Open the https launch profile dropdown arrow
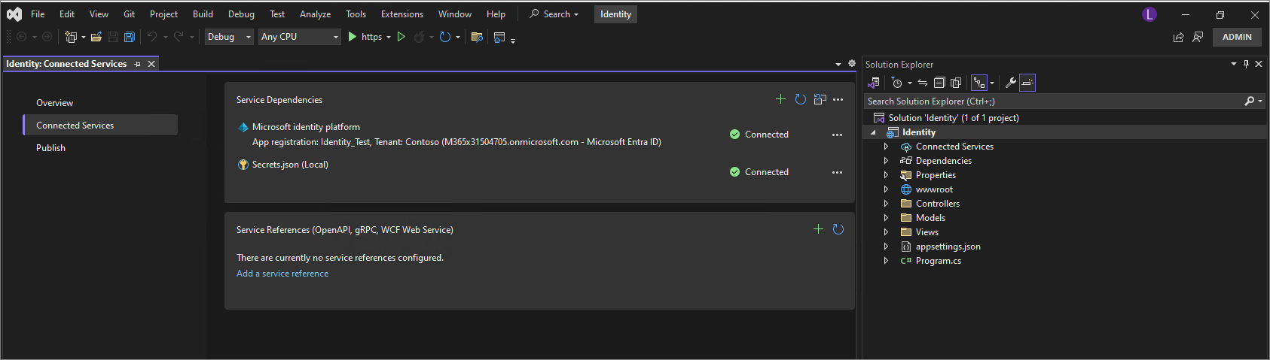The image size is (1270, 360). [389, 37]
